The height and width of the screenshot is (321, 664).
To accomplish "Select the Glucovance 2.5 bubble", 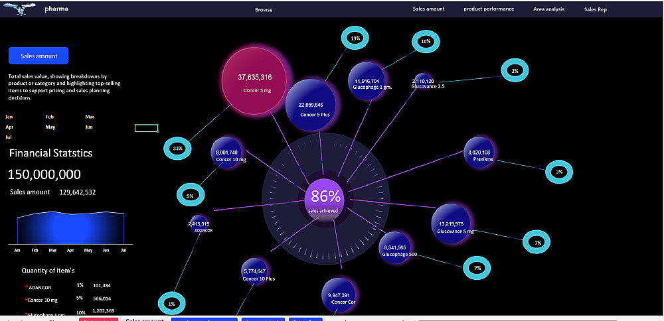I will [x=422, y=80].
